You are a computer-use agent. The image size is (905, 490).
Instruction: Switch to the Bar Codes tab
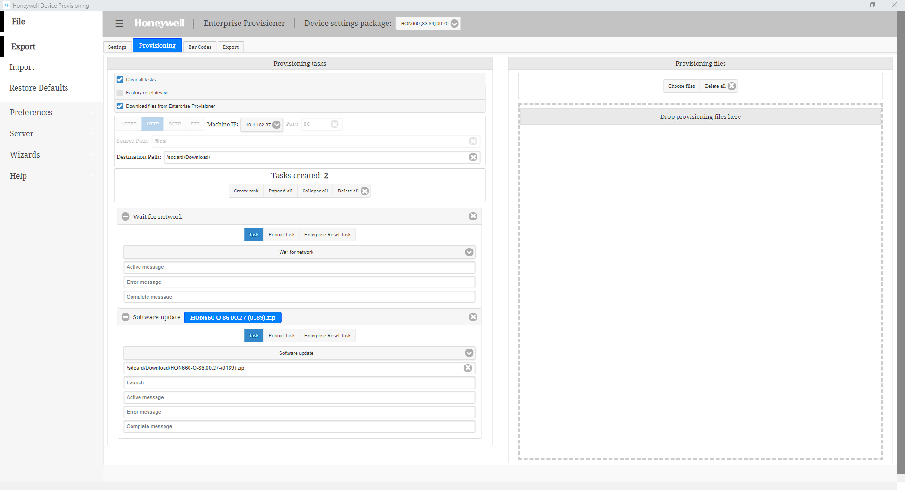200,47
